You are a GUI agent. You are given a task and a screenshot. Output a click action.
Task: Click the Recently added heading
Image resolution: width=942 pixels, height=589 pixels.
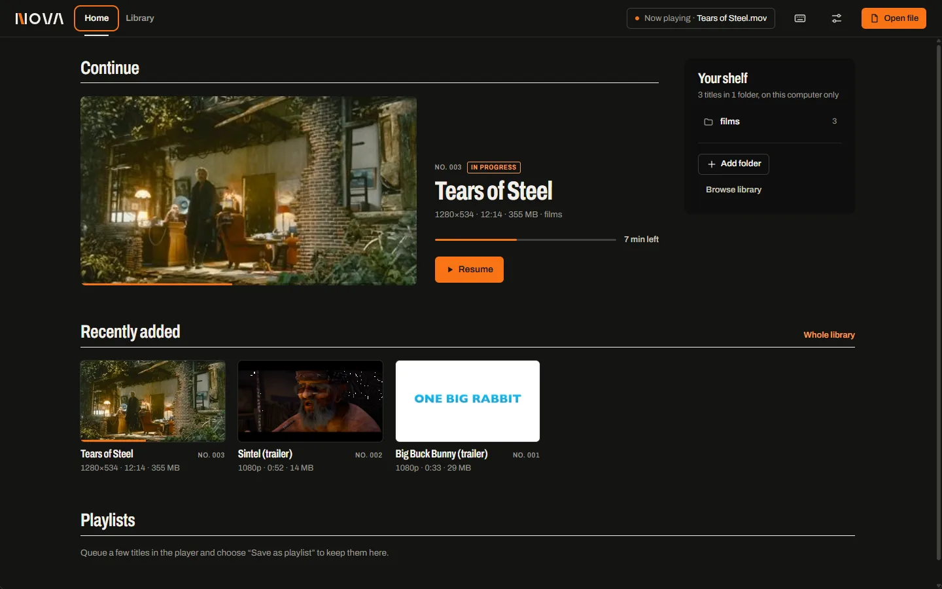(130, 332)
